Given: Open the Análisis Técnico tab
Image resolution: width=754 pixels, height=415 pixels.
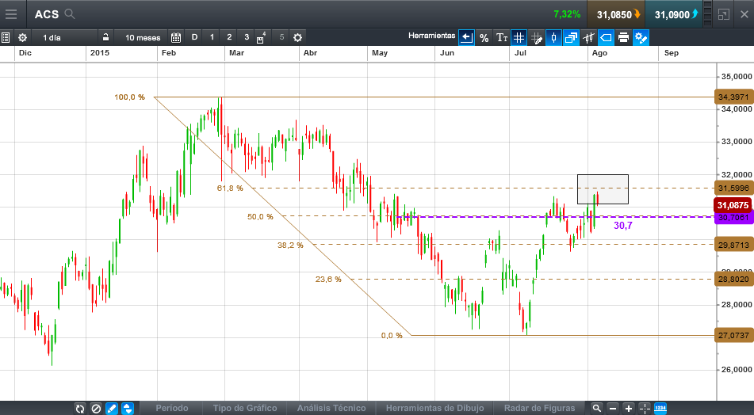Looking at the screenshot, I should click(331, 409).
